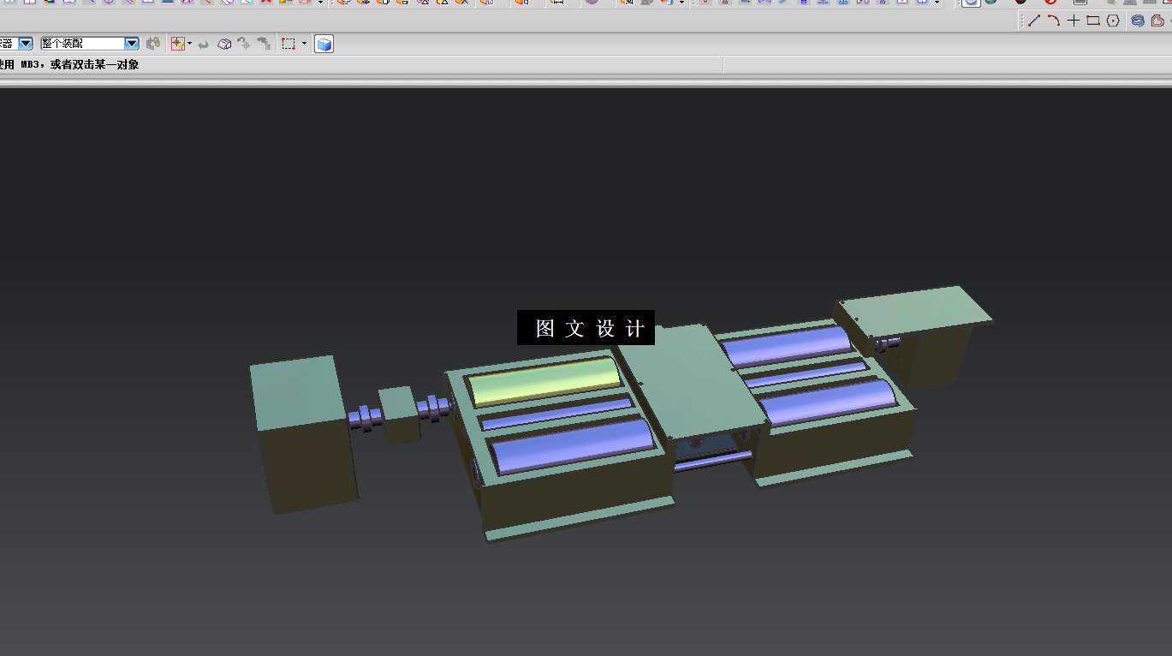Select the Arc curve tool

[1054, 21]
